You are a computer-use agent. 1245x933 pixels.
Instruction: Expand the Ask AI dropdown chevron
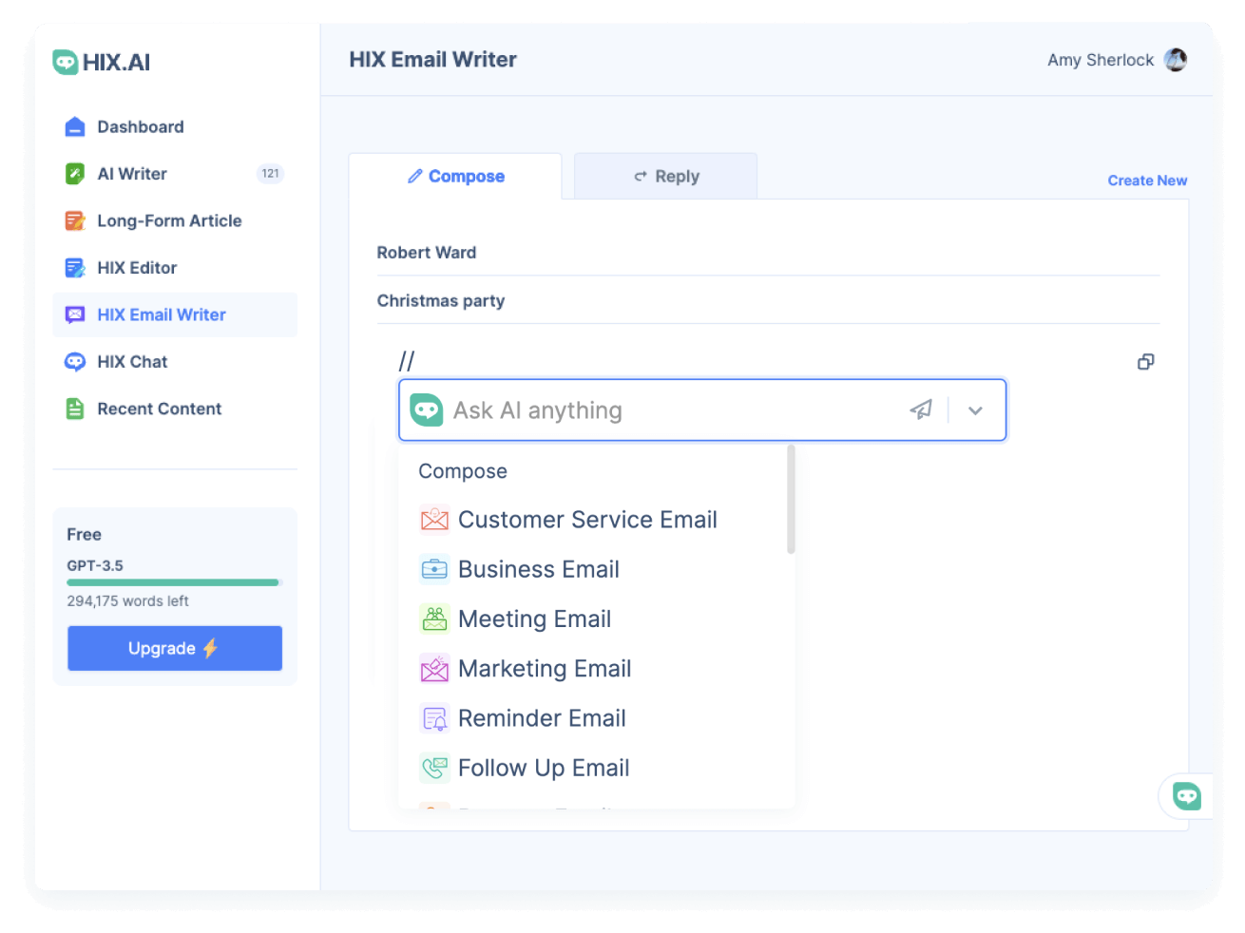point(975,410)
